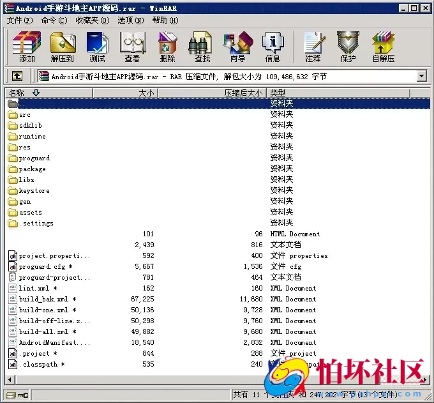Image resolution: width=434 pixels, height=403 pixels.
Task: Click the '文件 properties' type cell
Action: click(299, 255)
